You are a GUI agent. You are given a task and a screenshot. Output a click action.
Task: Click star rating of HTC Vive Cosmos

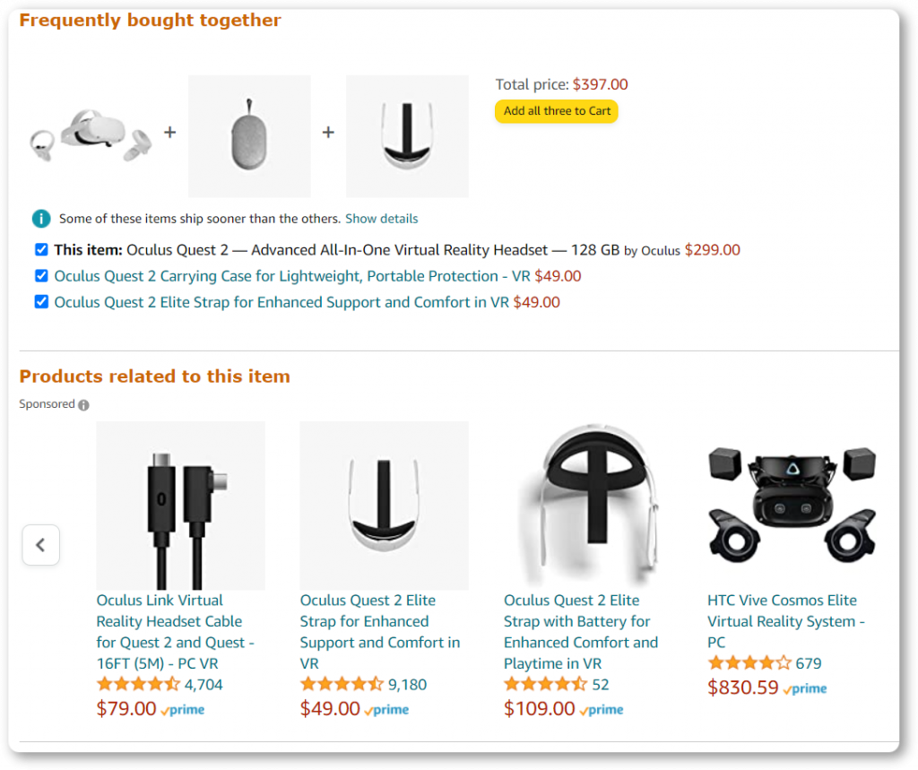[749, 663]
